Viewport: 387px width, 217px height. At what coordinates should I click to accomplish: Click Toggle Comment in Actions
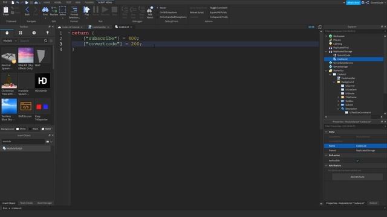[x=219, y=8]
